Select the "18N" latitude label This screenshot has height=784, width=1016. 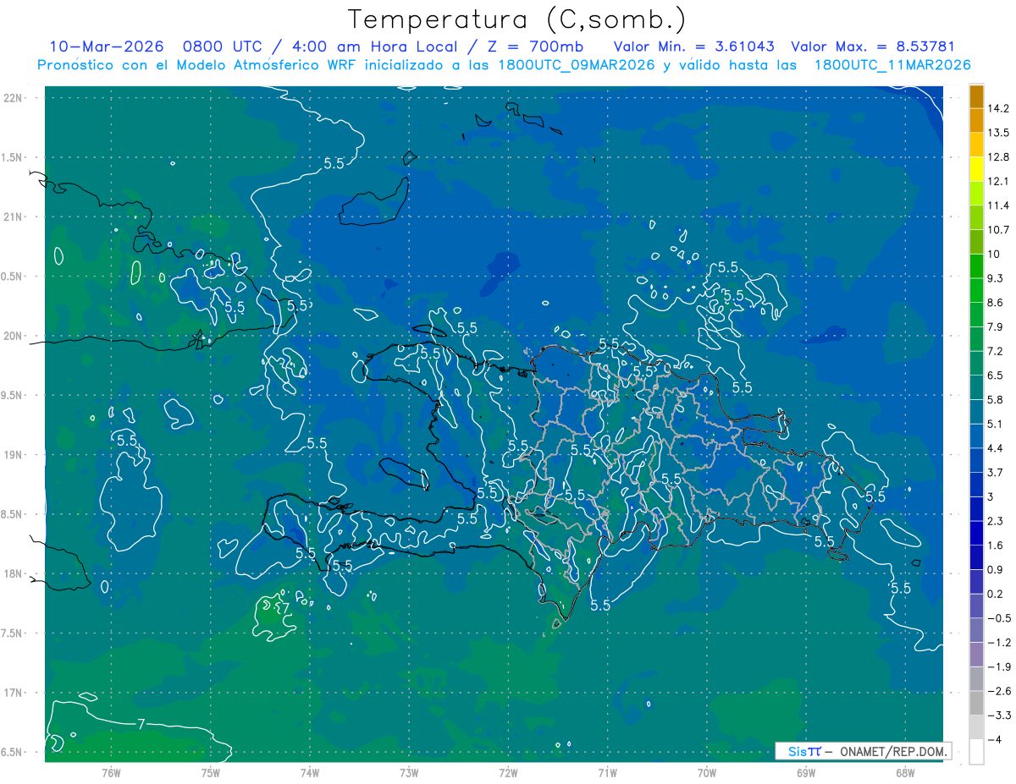coord(14,573)
